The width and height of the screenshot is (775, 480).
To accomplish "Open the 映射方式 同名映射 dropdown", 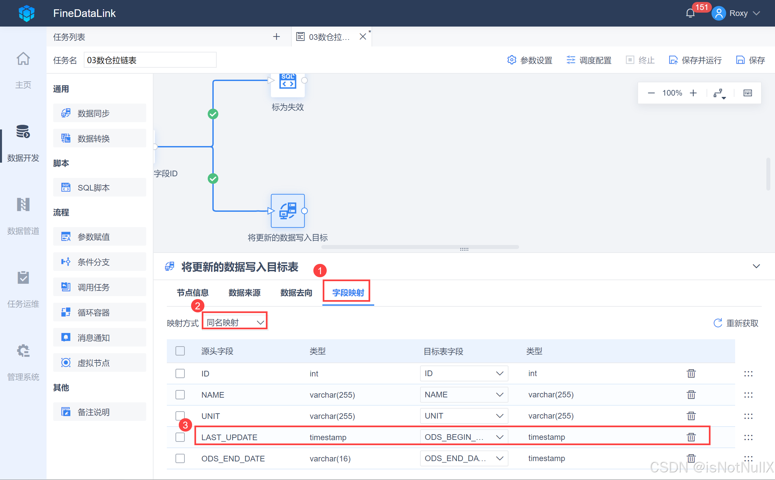I will click(235, 322).
